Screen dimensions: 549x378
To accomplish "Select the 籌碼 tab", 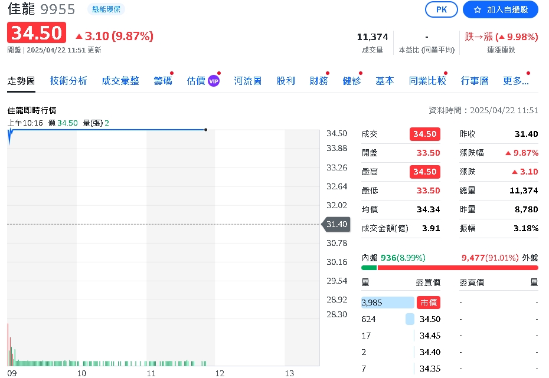I will tap(163, 81).
